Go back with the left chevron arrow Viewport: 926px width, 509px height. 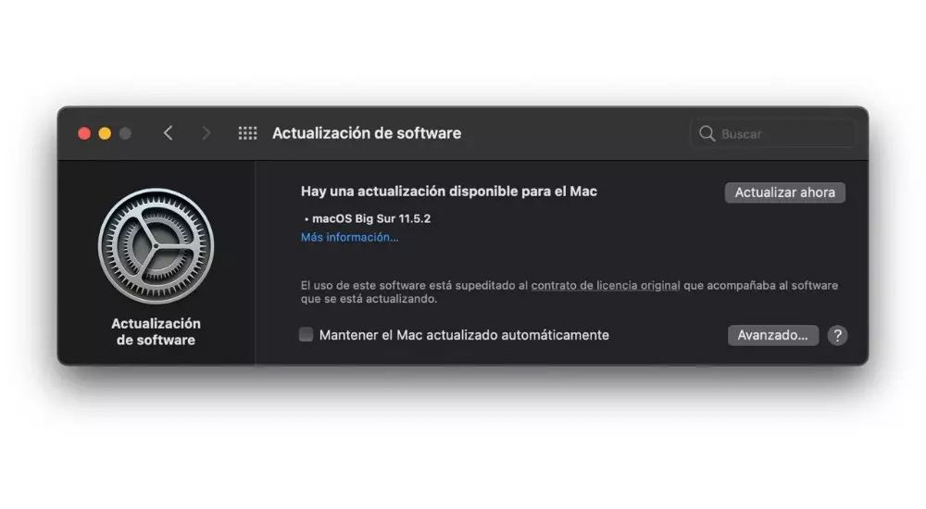tap(169, 133)
